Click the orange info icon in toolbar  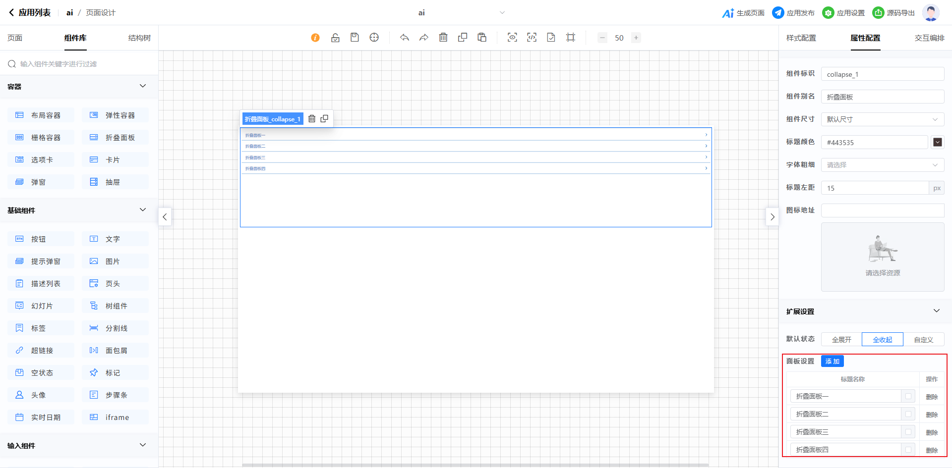tap(315, 38)
